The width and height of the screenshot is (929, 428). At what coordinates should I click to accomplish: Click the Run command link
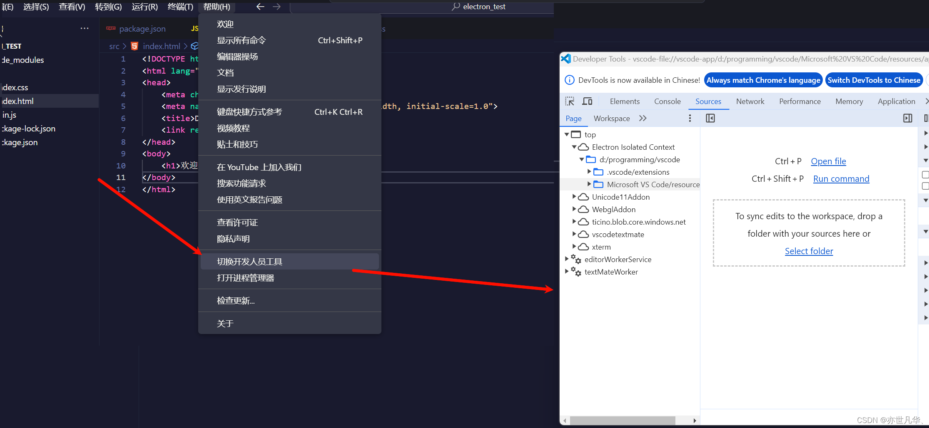click(841, 178)
